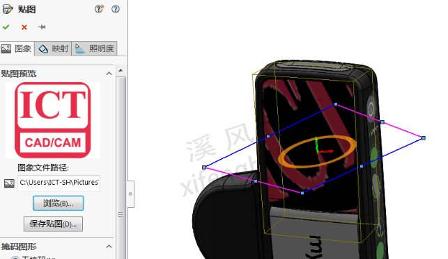The image size is (448, 259).
Task: Click the decal header icon
Action: point(8,9)
